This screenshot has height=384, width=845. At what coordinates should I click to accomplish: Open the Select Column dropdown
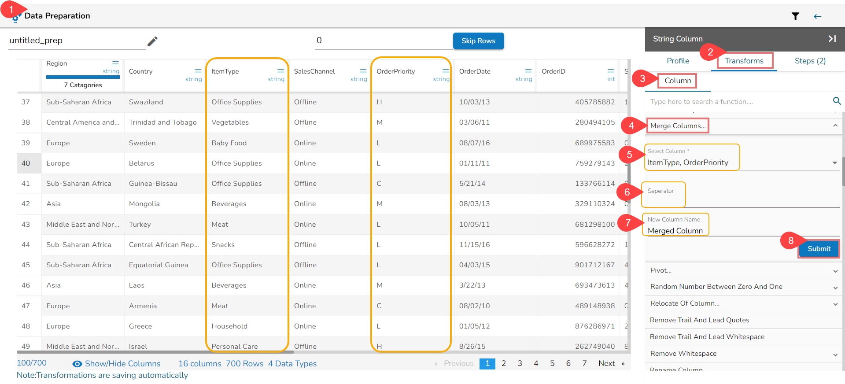834,163
